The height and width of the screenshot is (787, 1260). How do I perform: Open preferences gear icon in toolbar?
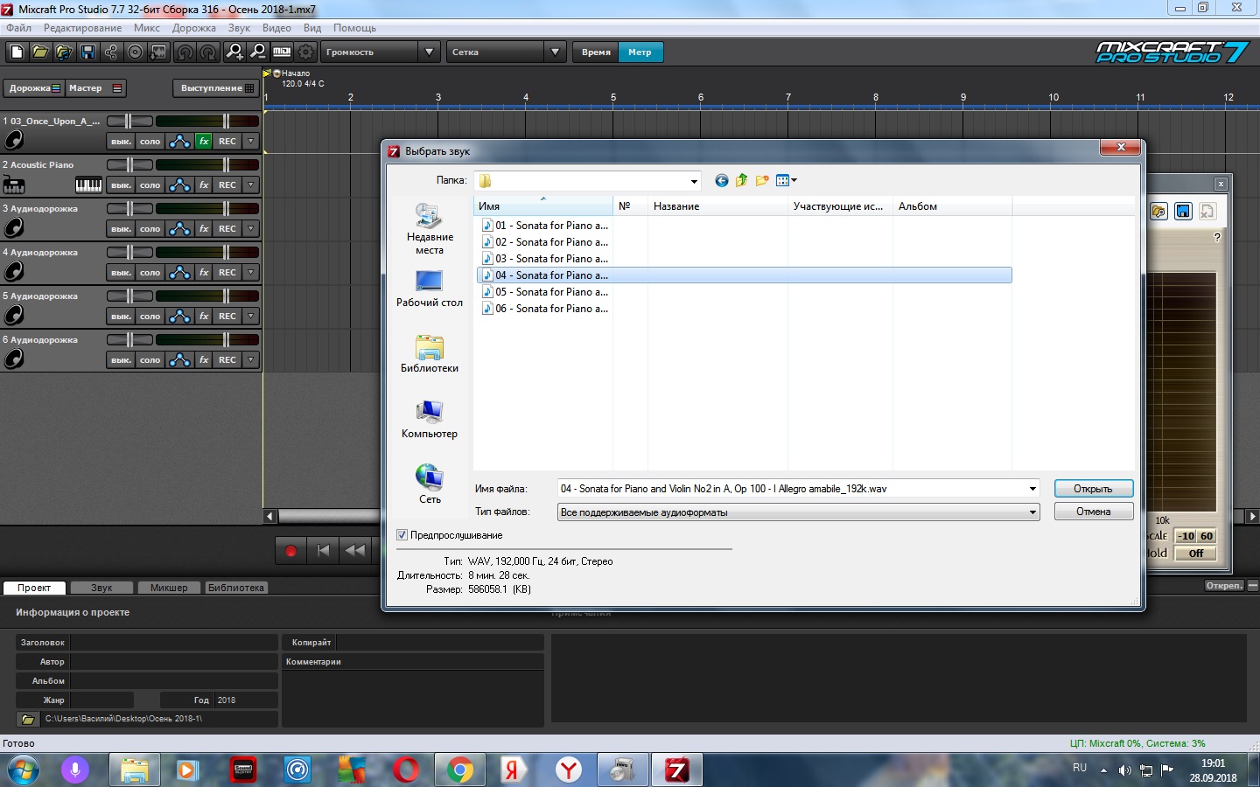306,52
